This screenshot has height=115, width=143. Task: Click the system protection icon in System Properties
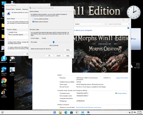(x=9, y=13)
